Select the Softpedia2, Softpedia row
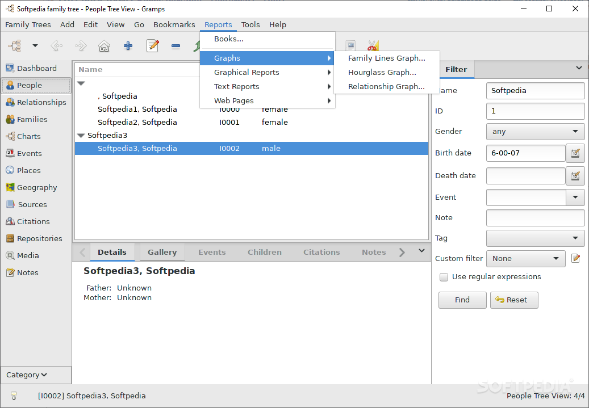 tap(251, 123)
